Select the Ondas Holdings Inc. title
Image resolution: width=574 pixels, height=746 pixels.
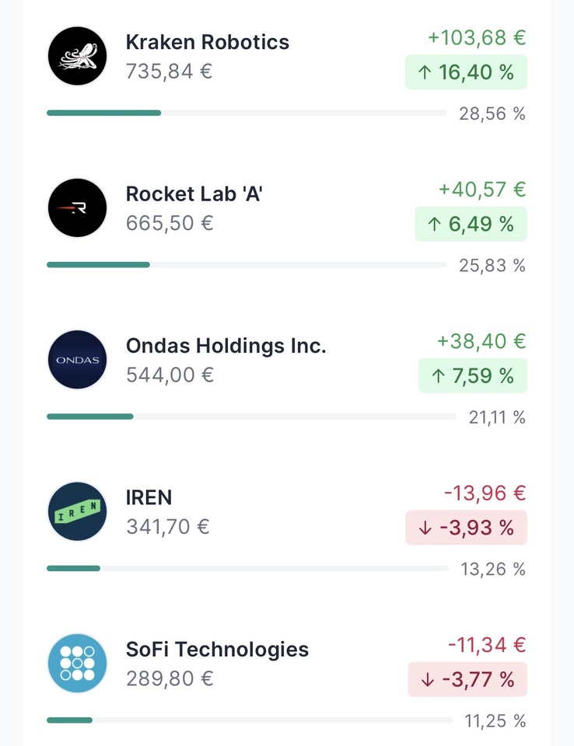(226, 346)
